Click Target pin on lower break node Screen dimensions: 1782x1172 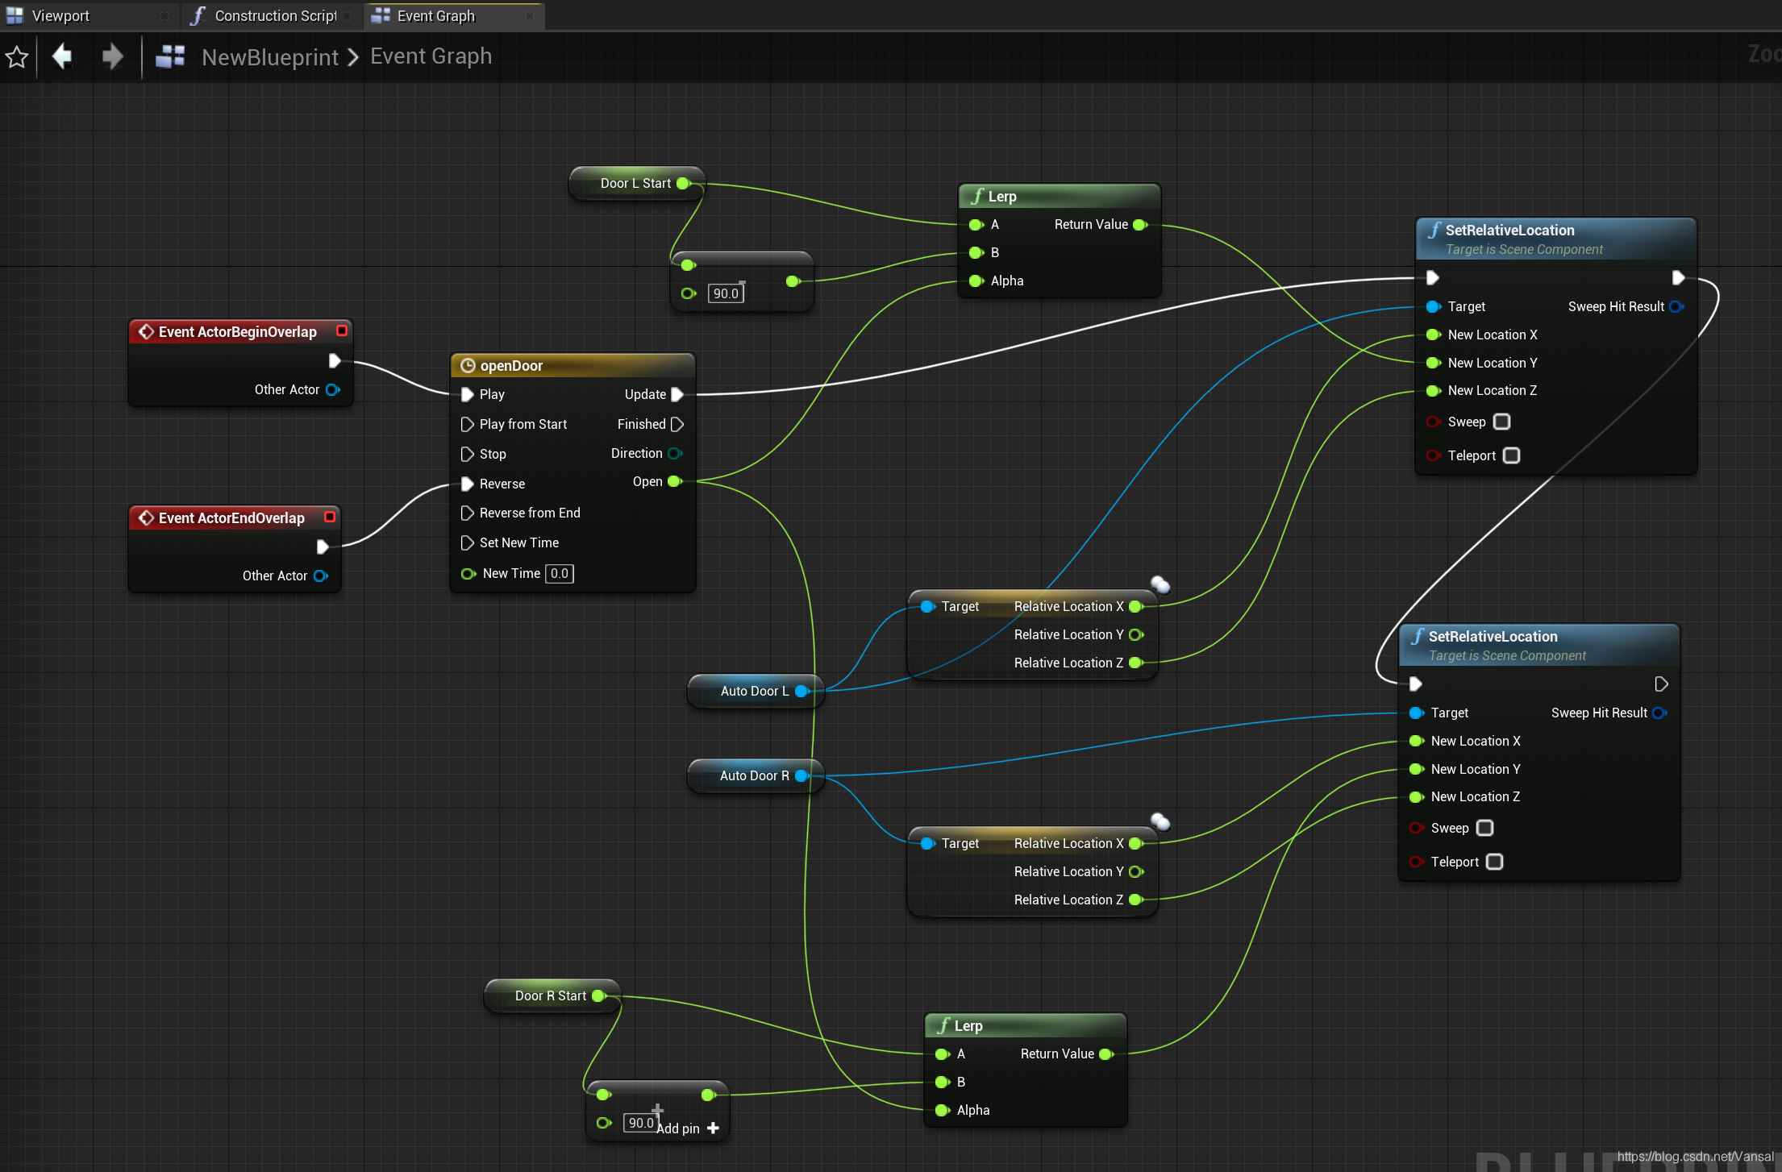927,843
